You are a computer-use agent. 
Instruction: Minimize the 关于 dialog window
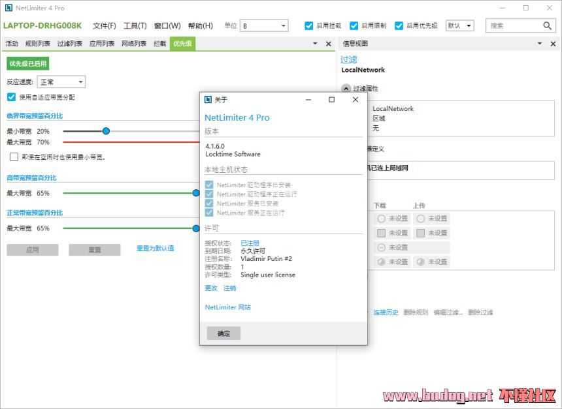(308, 99)
